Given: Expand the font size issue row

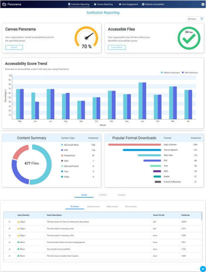Looking at the screenshot, I should pos(9,256).
